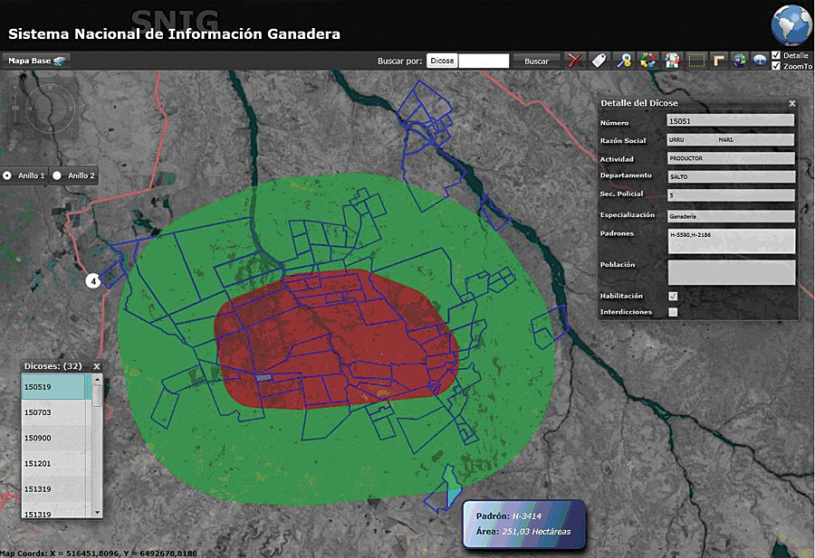Click the Dicoses list scroll down arrow

click(x=97, y=513)
